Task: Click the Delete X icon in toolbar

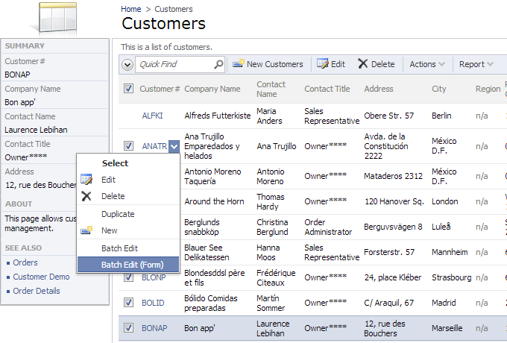Action: (362, 64)
